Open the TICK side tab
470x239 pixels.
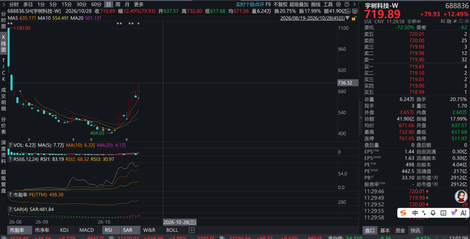click(3, 70)
